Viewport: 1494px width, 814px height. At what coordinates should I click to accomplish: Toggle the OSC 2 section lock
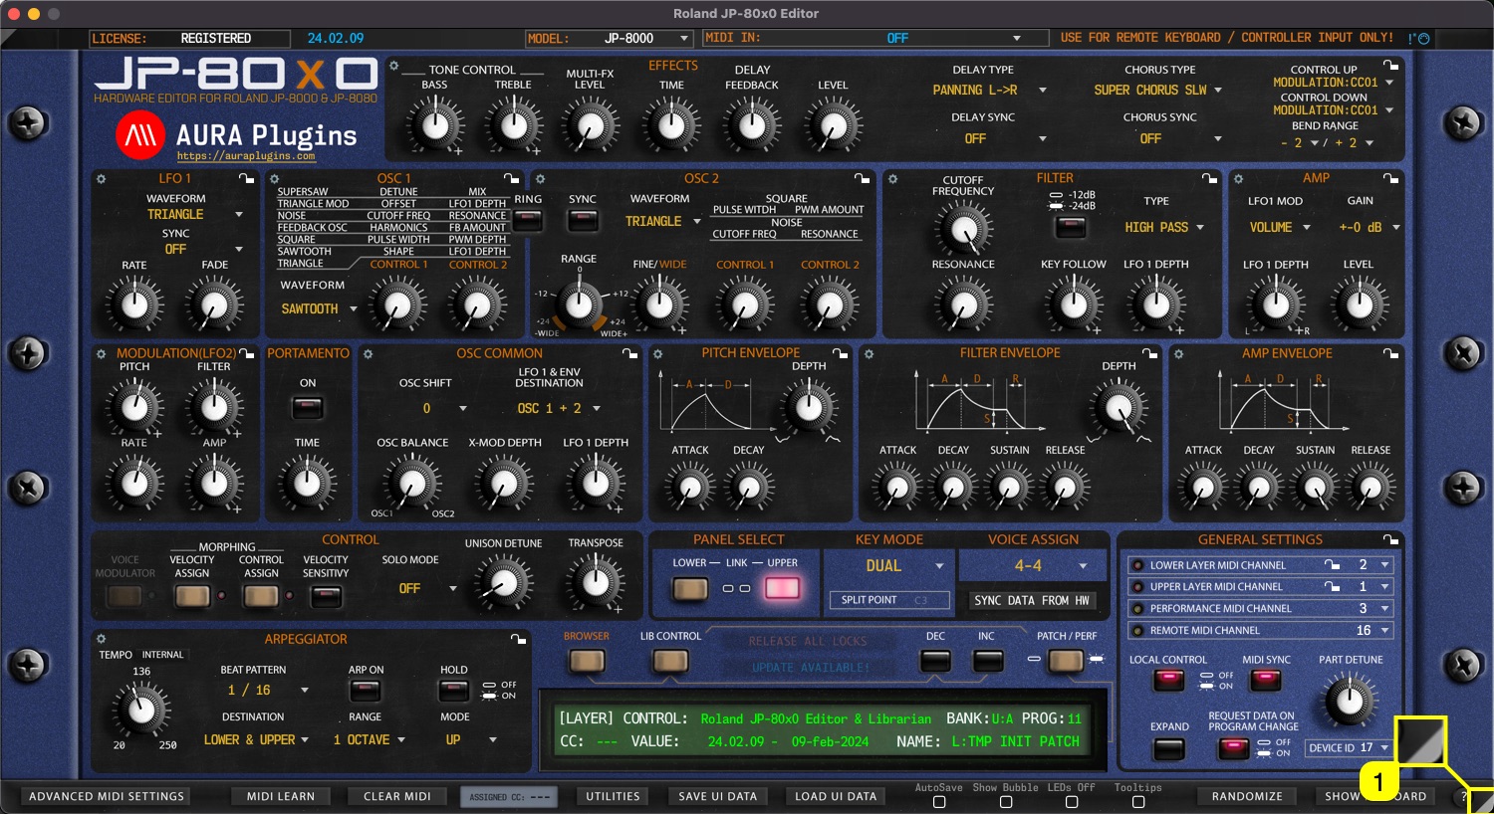pyautogui.click(x=863, y=179)
